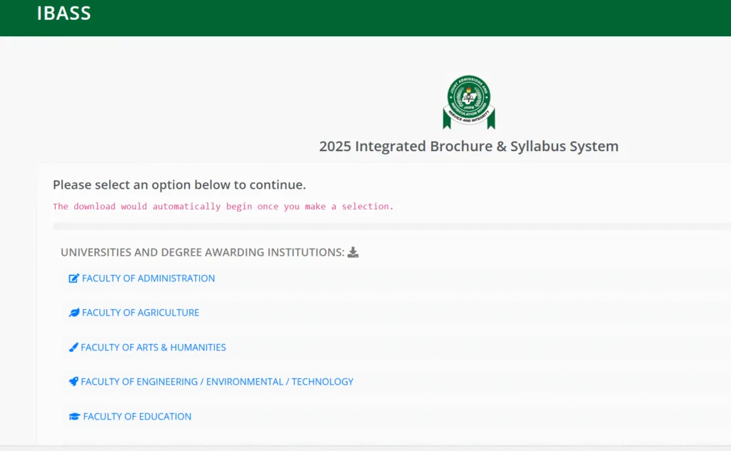
Task: Open Faculty of Engineering / Environmental / Technology
Action: click(217, 382)
